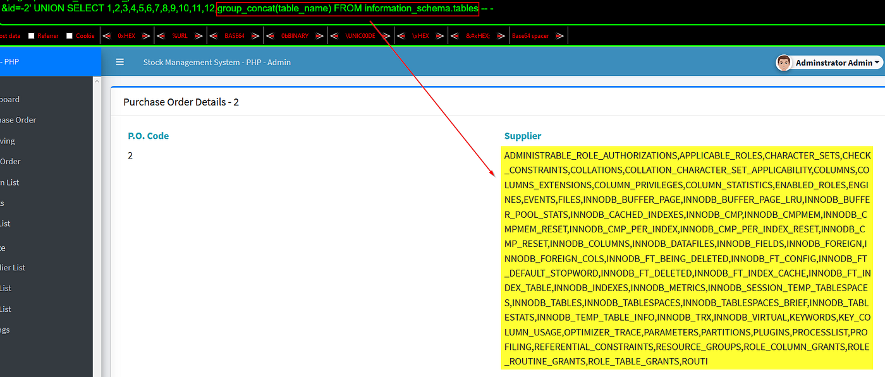Enable the Cookie checkbox

pyautogui.click(x=70, y=36)
